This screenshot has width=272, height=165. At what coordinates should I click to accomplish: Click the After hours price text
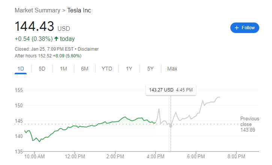point(48,55)
